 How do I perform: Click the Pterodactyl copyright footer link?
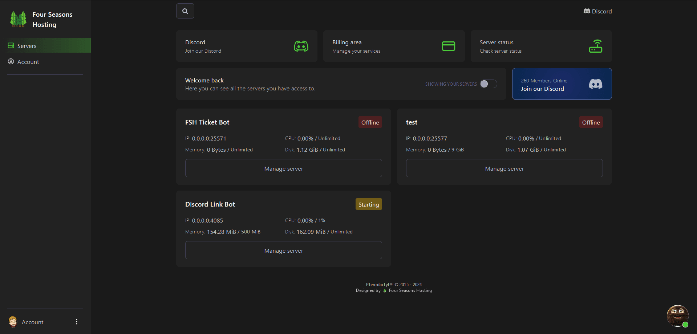coord(394,285)
